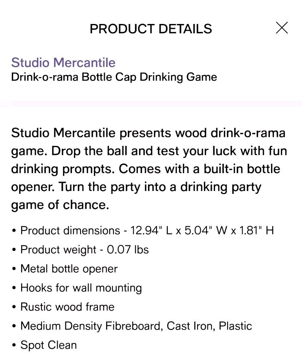The height and width of the screenshot is (358, 302).
Task: Click the "Product weight" label
Action: point(58,250)
